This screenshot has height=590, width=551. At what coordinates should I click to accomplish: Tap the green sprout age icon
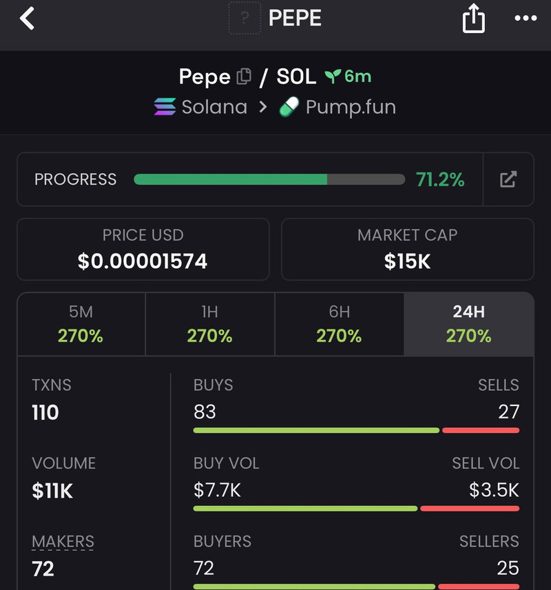tap(333, 77)
